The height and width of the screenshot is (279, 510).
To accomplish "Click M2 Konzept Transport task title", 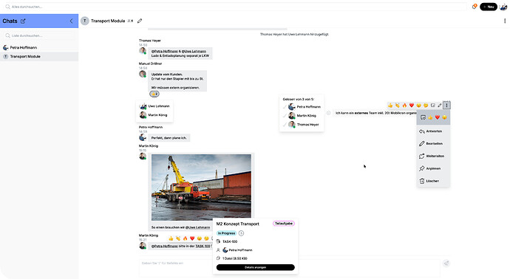I will click(x=238, y=224).
